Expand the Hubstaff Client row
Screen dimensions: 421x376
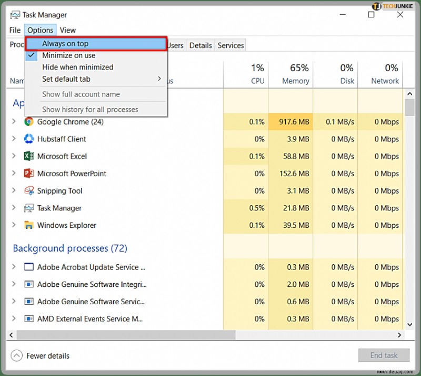(14, 139)
